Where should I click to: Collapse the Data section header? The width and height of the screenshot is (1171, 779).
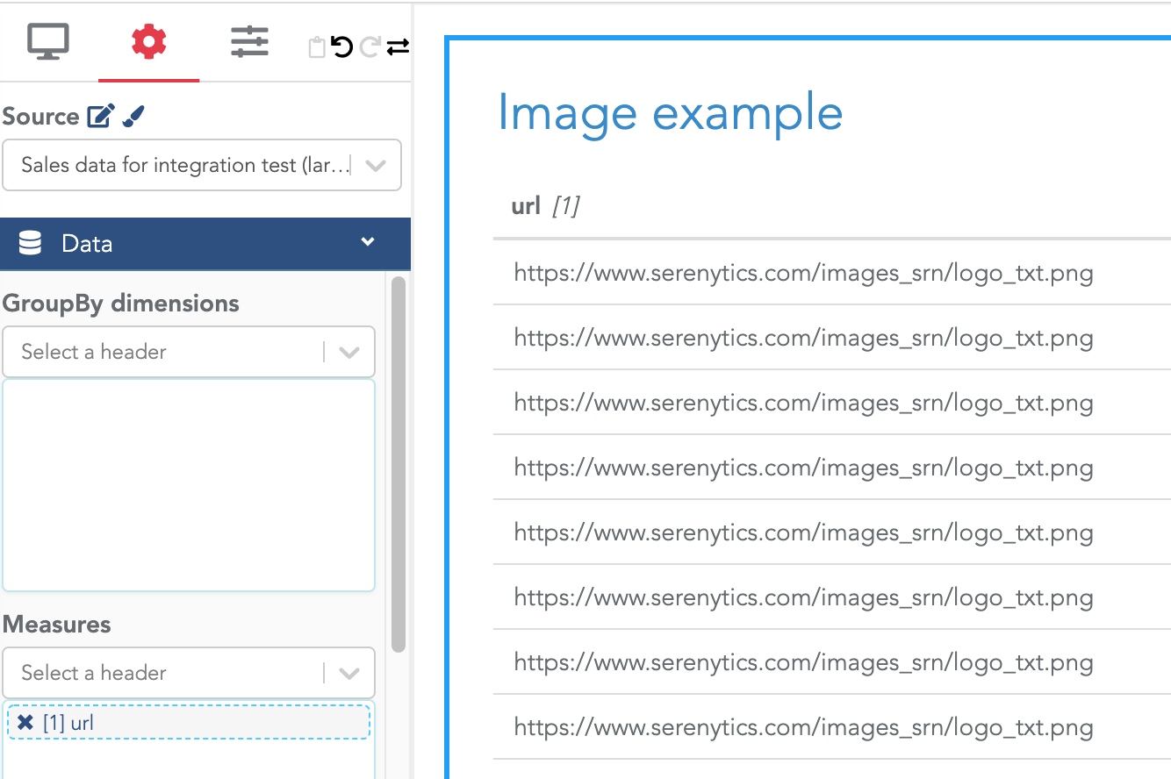coord(205,244)
